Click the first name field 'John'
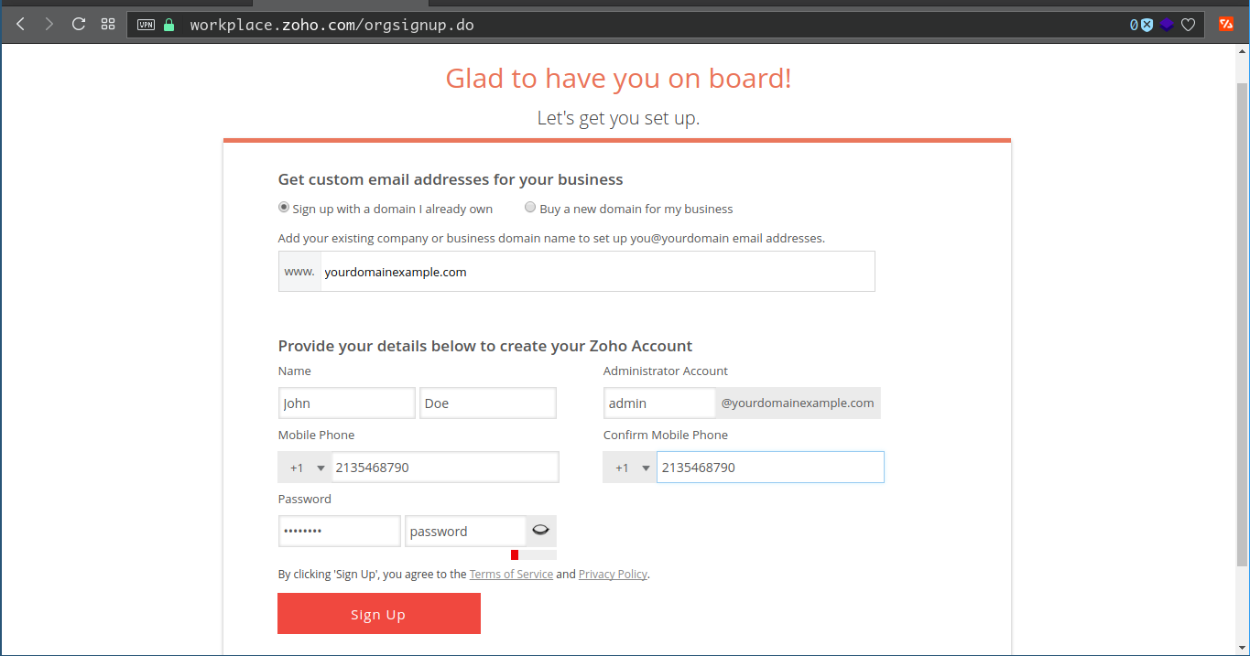 [347, 403]
